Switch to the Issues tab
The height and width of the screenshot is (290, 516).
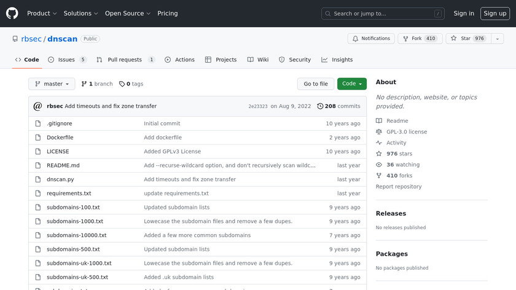tap(67, 60)
